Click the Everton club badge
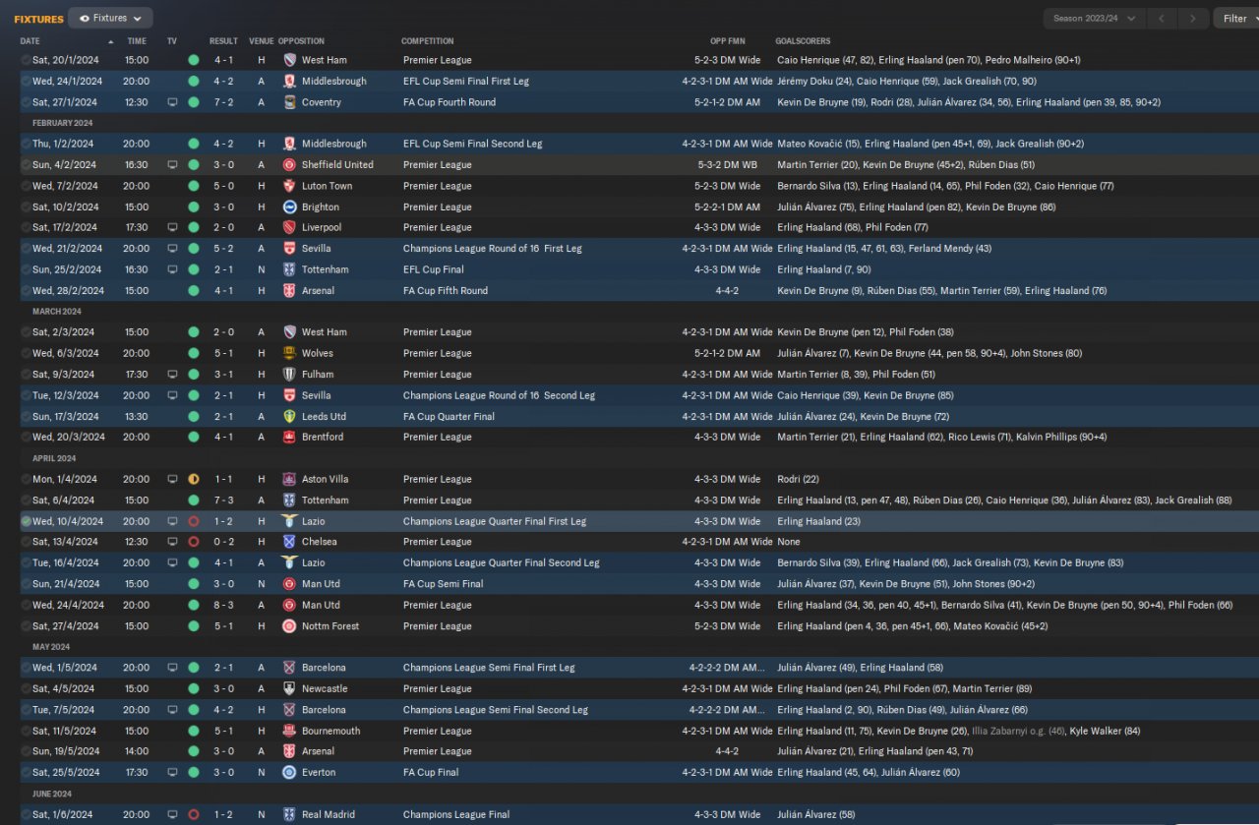 [289, 773]
